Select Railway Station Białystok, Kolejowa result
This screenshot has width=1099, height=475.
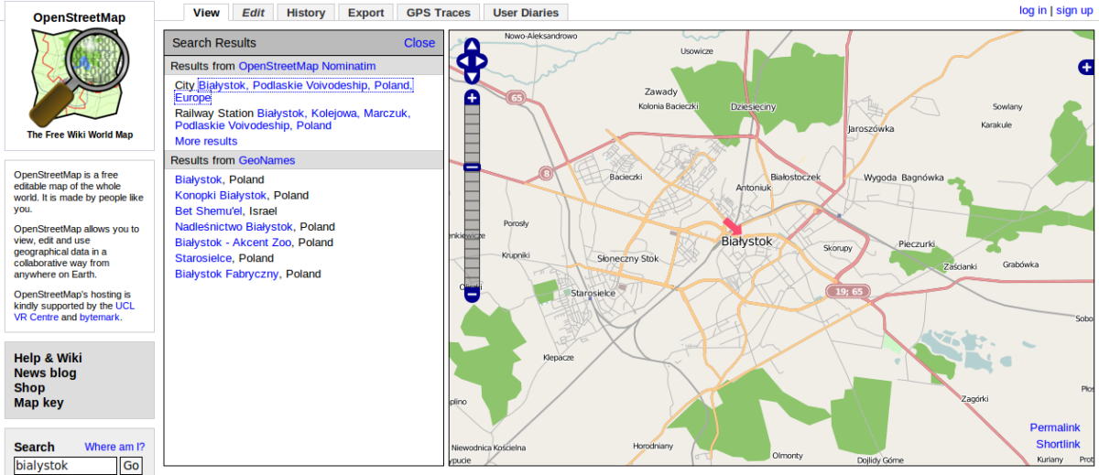pyautogui.click(x=293, y=119)
